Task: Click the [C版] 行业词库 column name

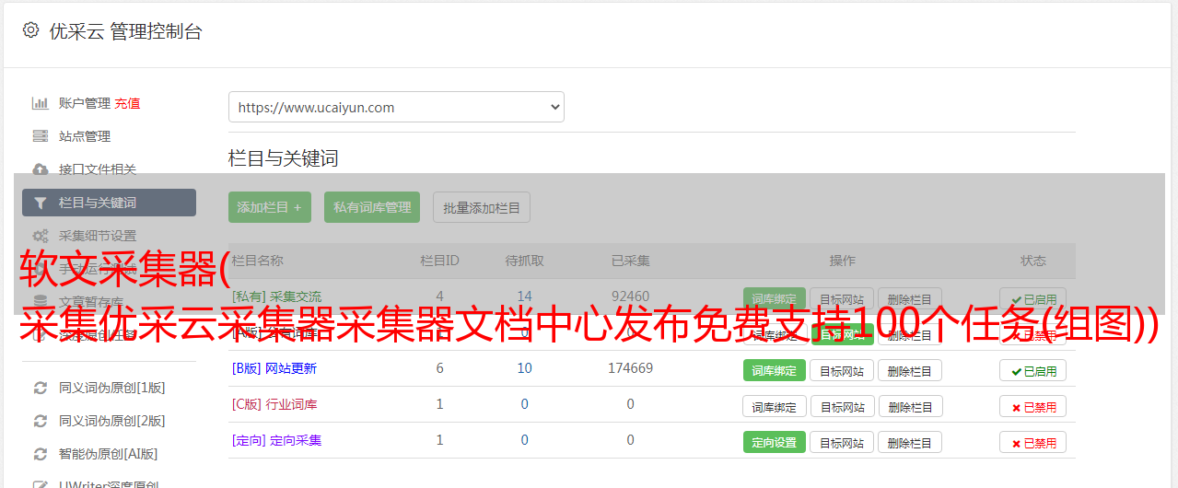Action: tap(274, 404)
